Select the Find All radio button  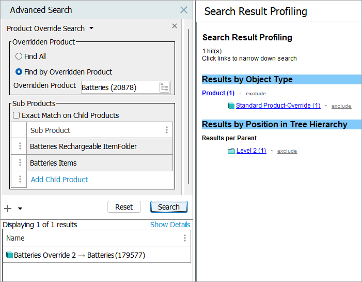click(x=19, y=56)
